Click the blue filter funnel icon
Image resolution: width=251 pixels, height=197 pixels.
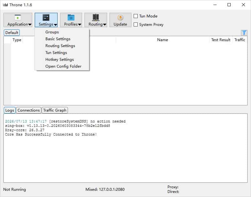pos(244,33)
